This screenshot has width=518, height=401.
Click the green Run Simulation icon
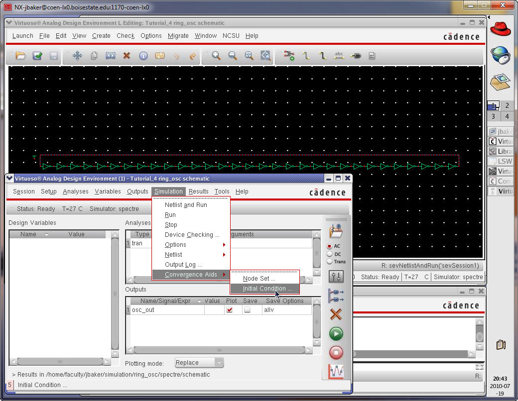pyautogui.click(x=336, y=333)
